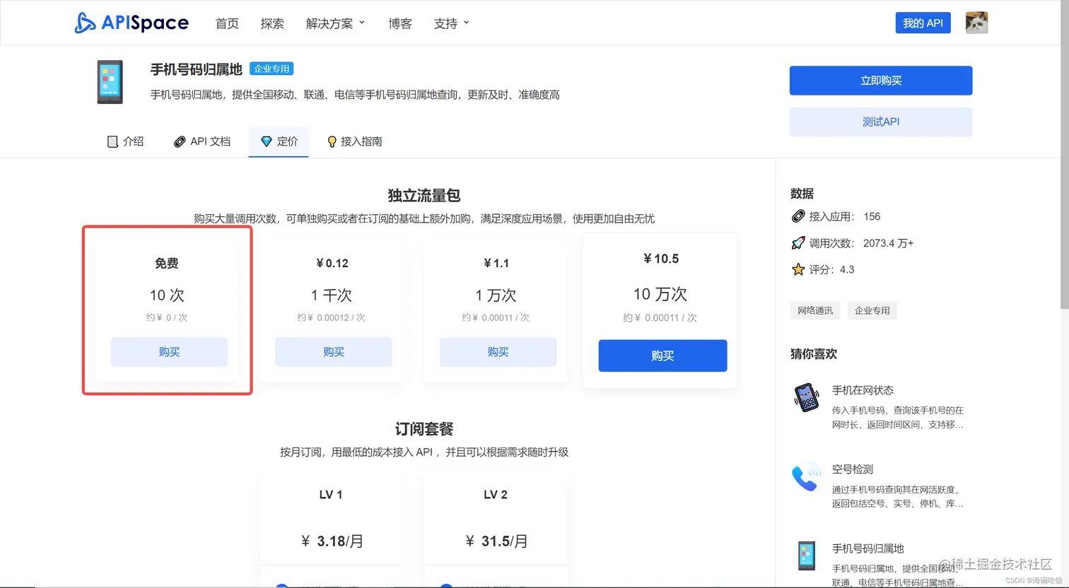This screenshot has width=1069, height=588.
Task: Click the user avatar in the top bar
Action: 976,22
